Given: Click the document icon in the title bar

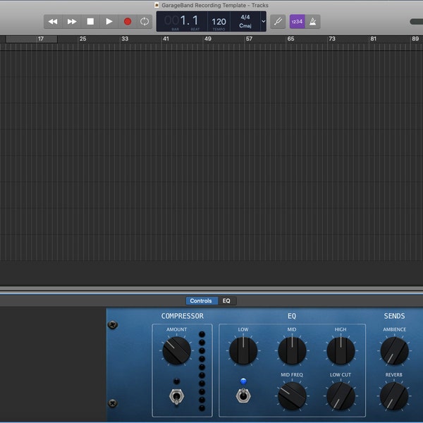Looking at the screenshot, I should pos(157,5).
